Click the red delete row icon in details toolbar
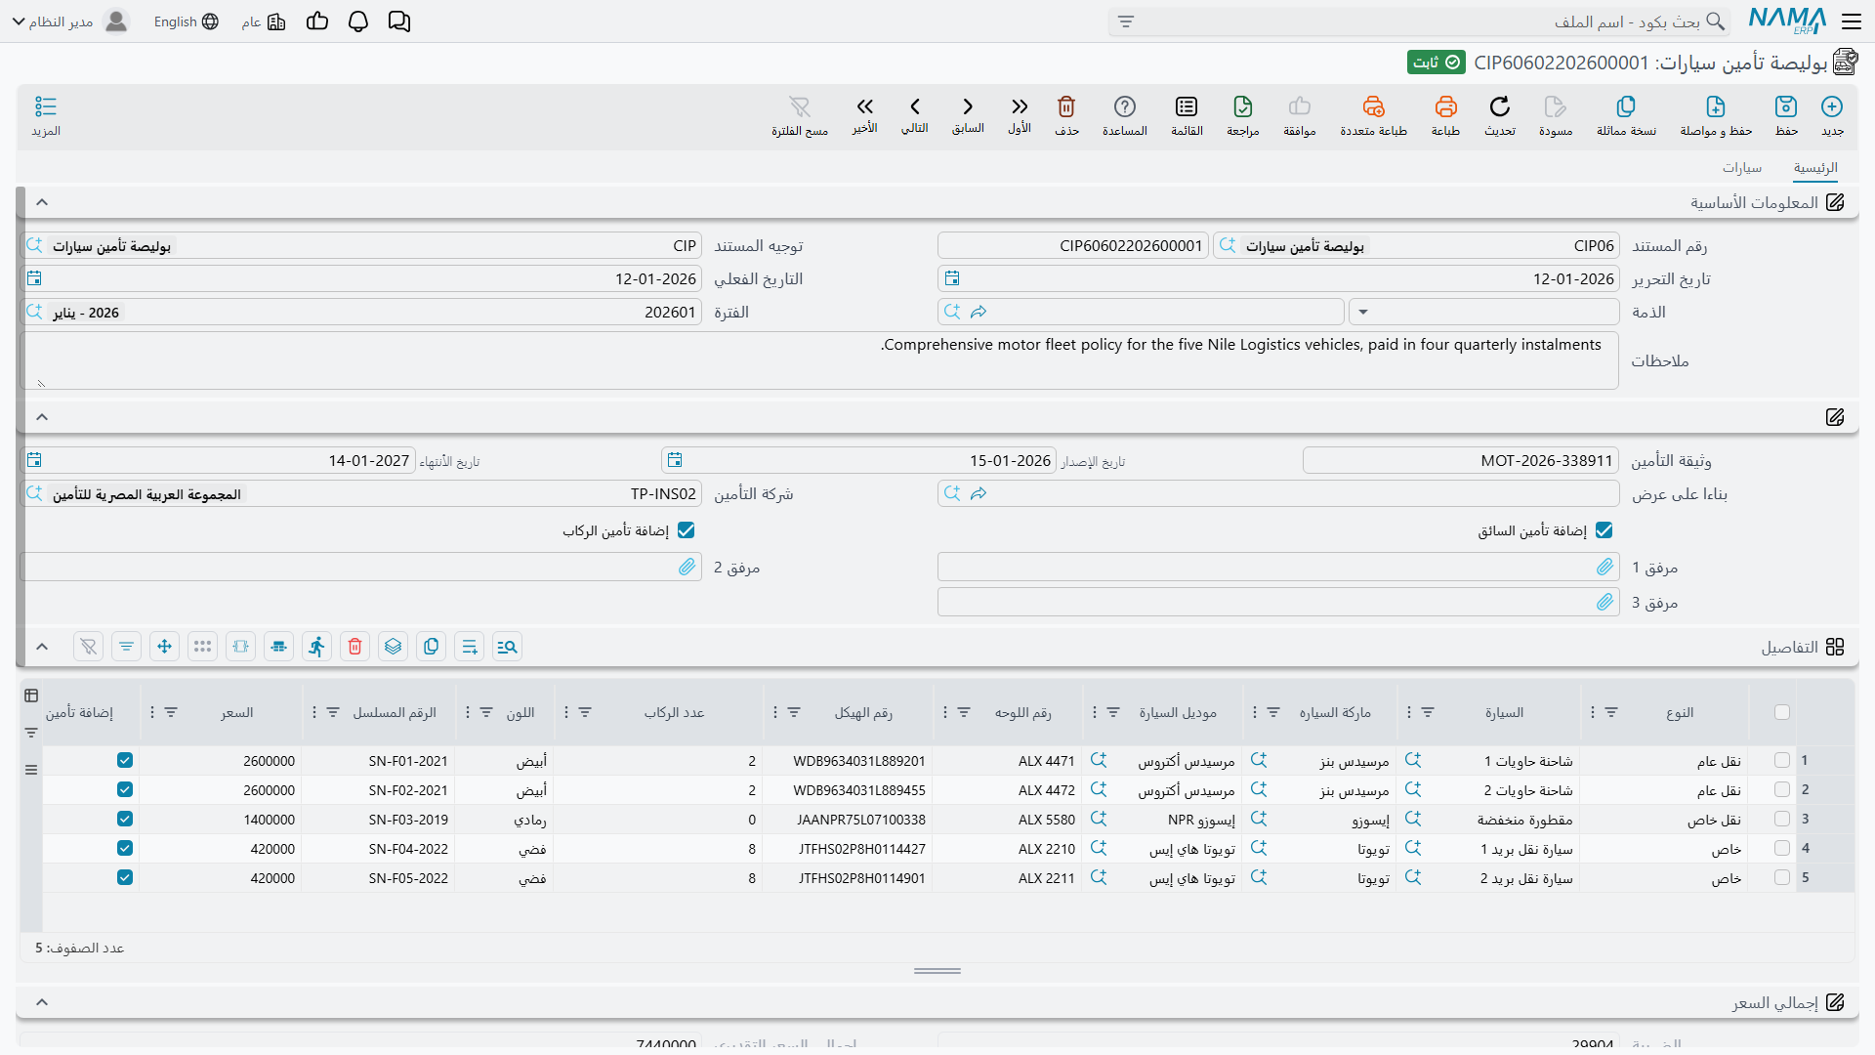The width and height of the screenshot is (1875, 1055). click(354, 647)
